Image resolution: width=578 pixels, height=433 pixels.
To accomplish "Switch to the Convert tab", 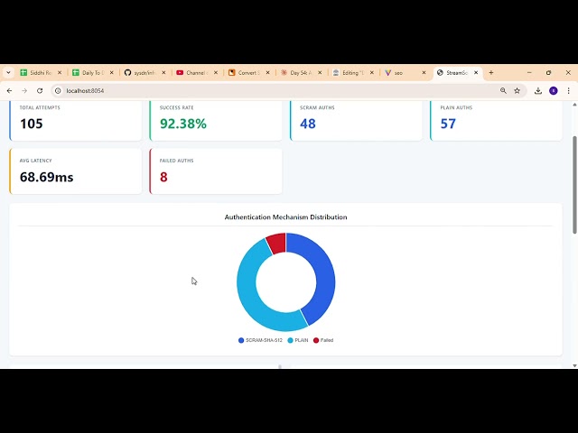I will pyautogui.click(x=248, y=73).
